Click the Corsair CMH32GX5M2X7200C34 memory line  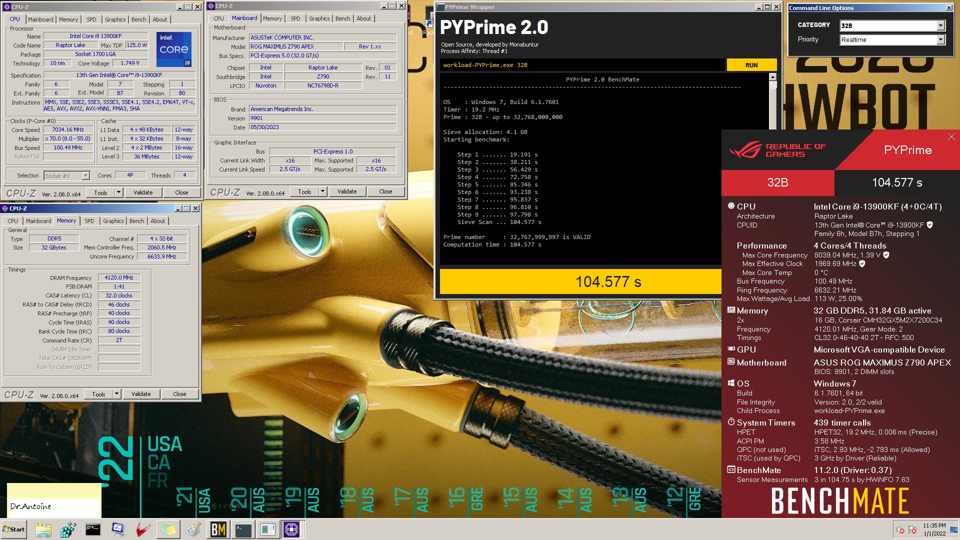(878, 320)
